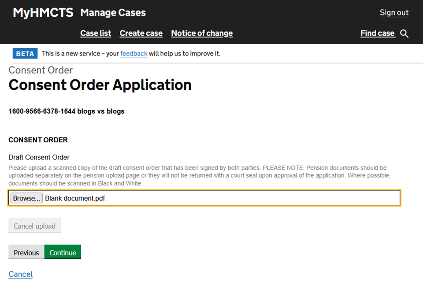423x282 pixels.
Task: Click the draft consent order hint text
Action: (x=197, y=175)
